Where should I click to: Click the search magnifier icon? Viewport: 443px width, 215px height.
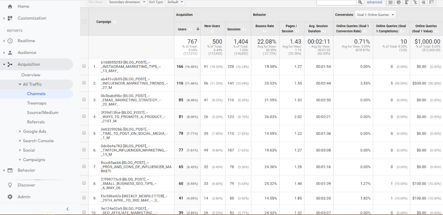pos(360,2)
